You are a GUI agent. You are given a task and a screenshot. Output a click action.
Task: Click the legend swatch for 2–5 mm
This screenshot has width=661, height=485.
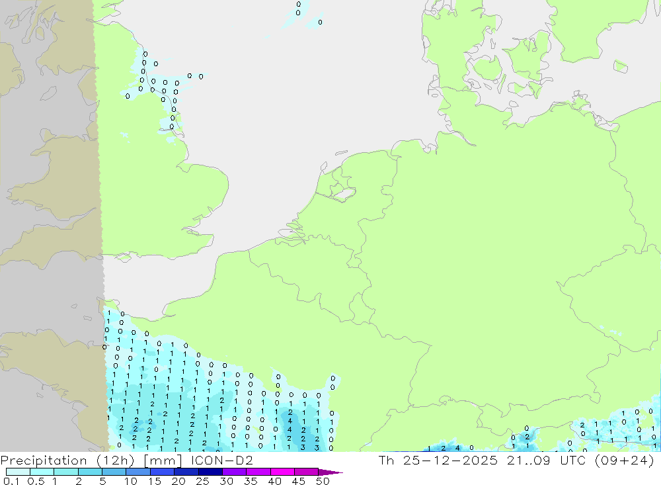point(90,472)
